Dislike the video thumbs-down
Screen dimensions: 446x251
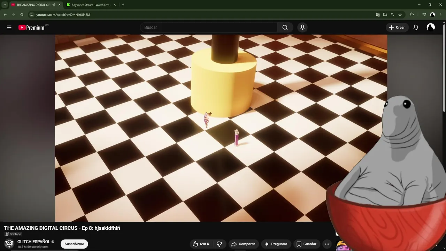[x=219, y=244]
